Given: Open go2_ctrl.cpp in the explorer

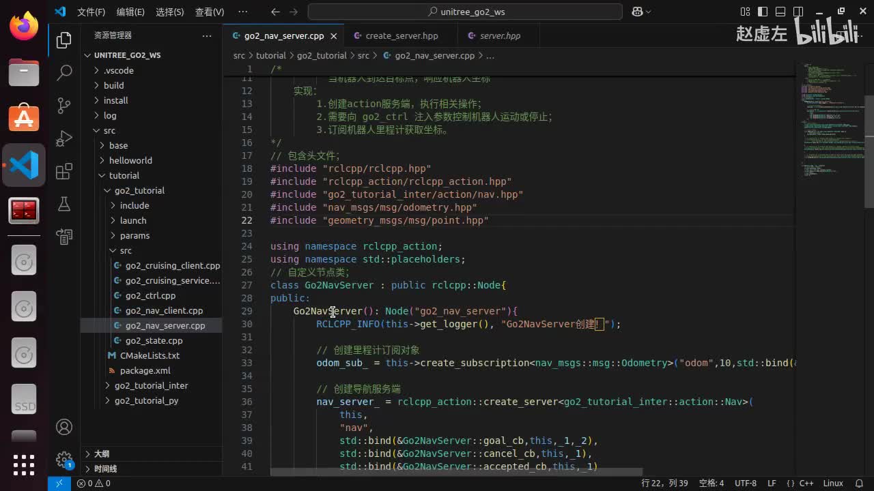Looking at the screenshot, I should 150,295.
